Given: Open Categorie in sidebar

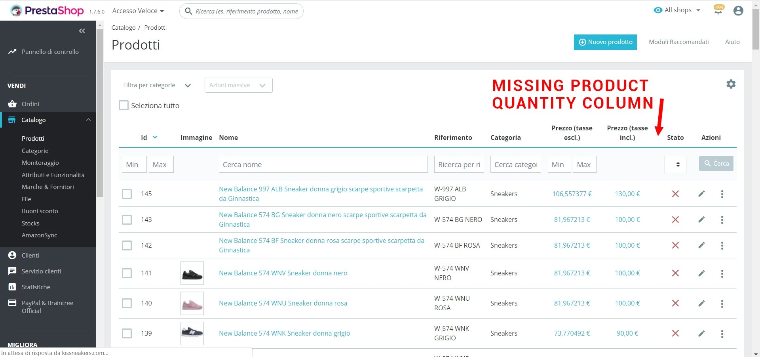Looking at the screenshot, I should tap(35, 151).
